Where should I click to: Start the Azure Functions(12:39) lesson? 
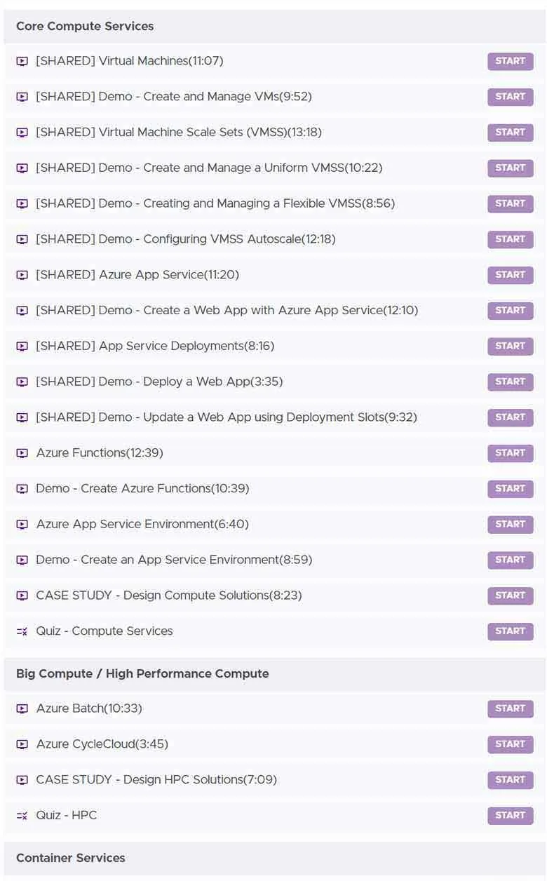click(x=511, y=454)
